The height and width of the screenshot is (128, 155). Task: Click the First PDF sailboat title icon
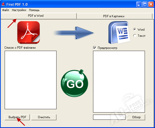3,4
